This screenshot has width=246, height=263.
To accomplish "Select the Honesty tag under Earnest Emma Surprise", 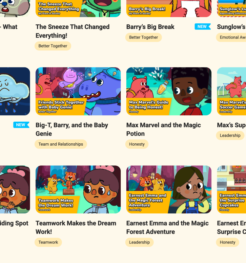I will [227, 242].
